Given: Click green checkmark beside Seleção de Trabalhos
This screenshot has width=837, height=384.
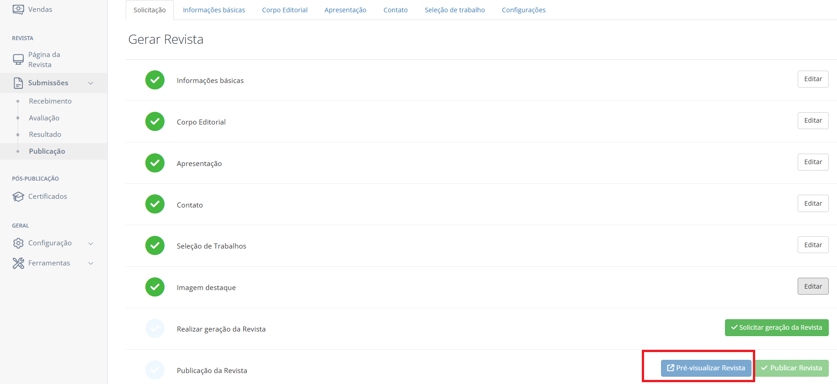Looking at the screenshot, I should tap(155, 245).
